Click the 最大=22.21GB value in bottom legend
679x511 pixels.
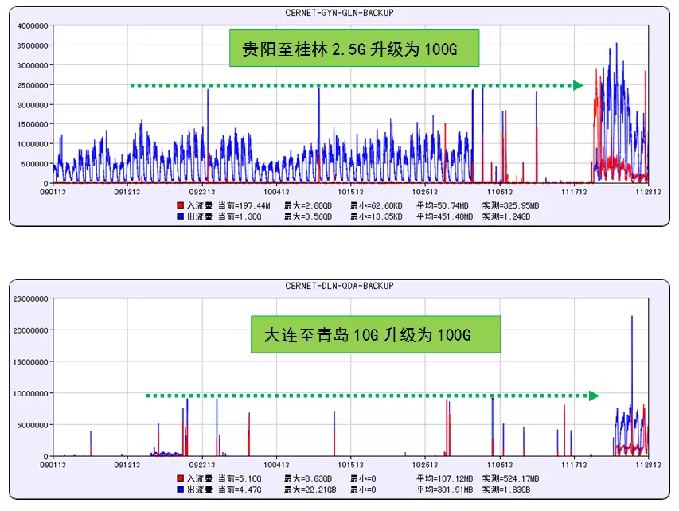(310, 489)
